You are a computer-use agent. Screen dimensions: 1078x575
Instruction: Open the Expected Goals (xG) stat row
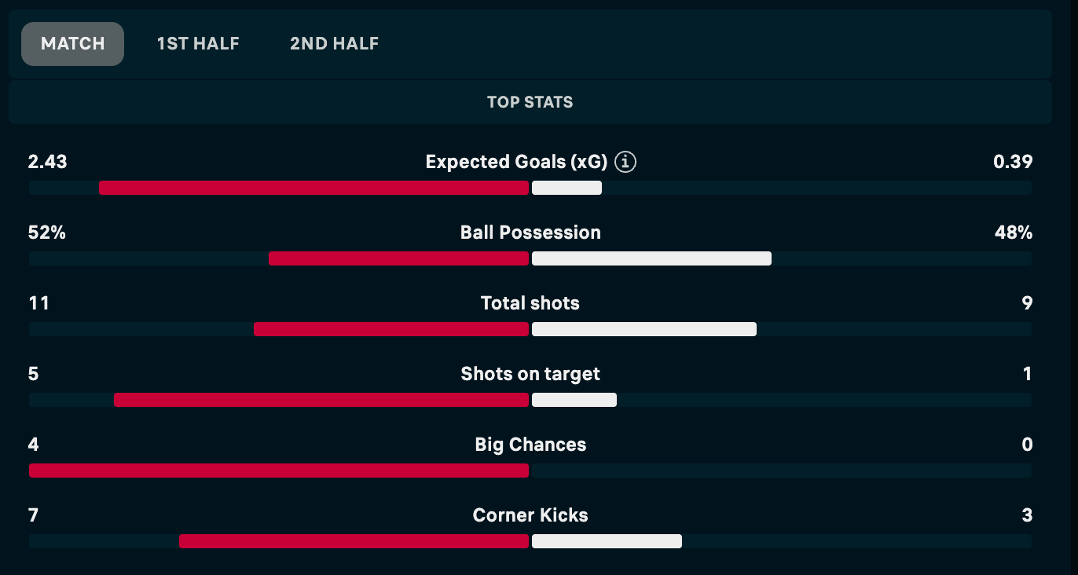(x=515, y=162)
